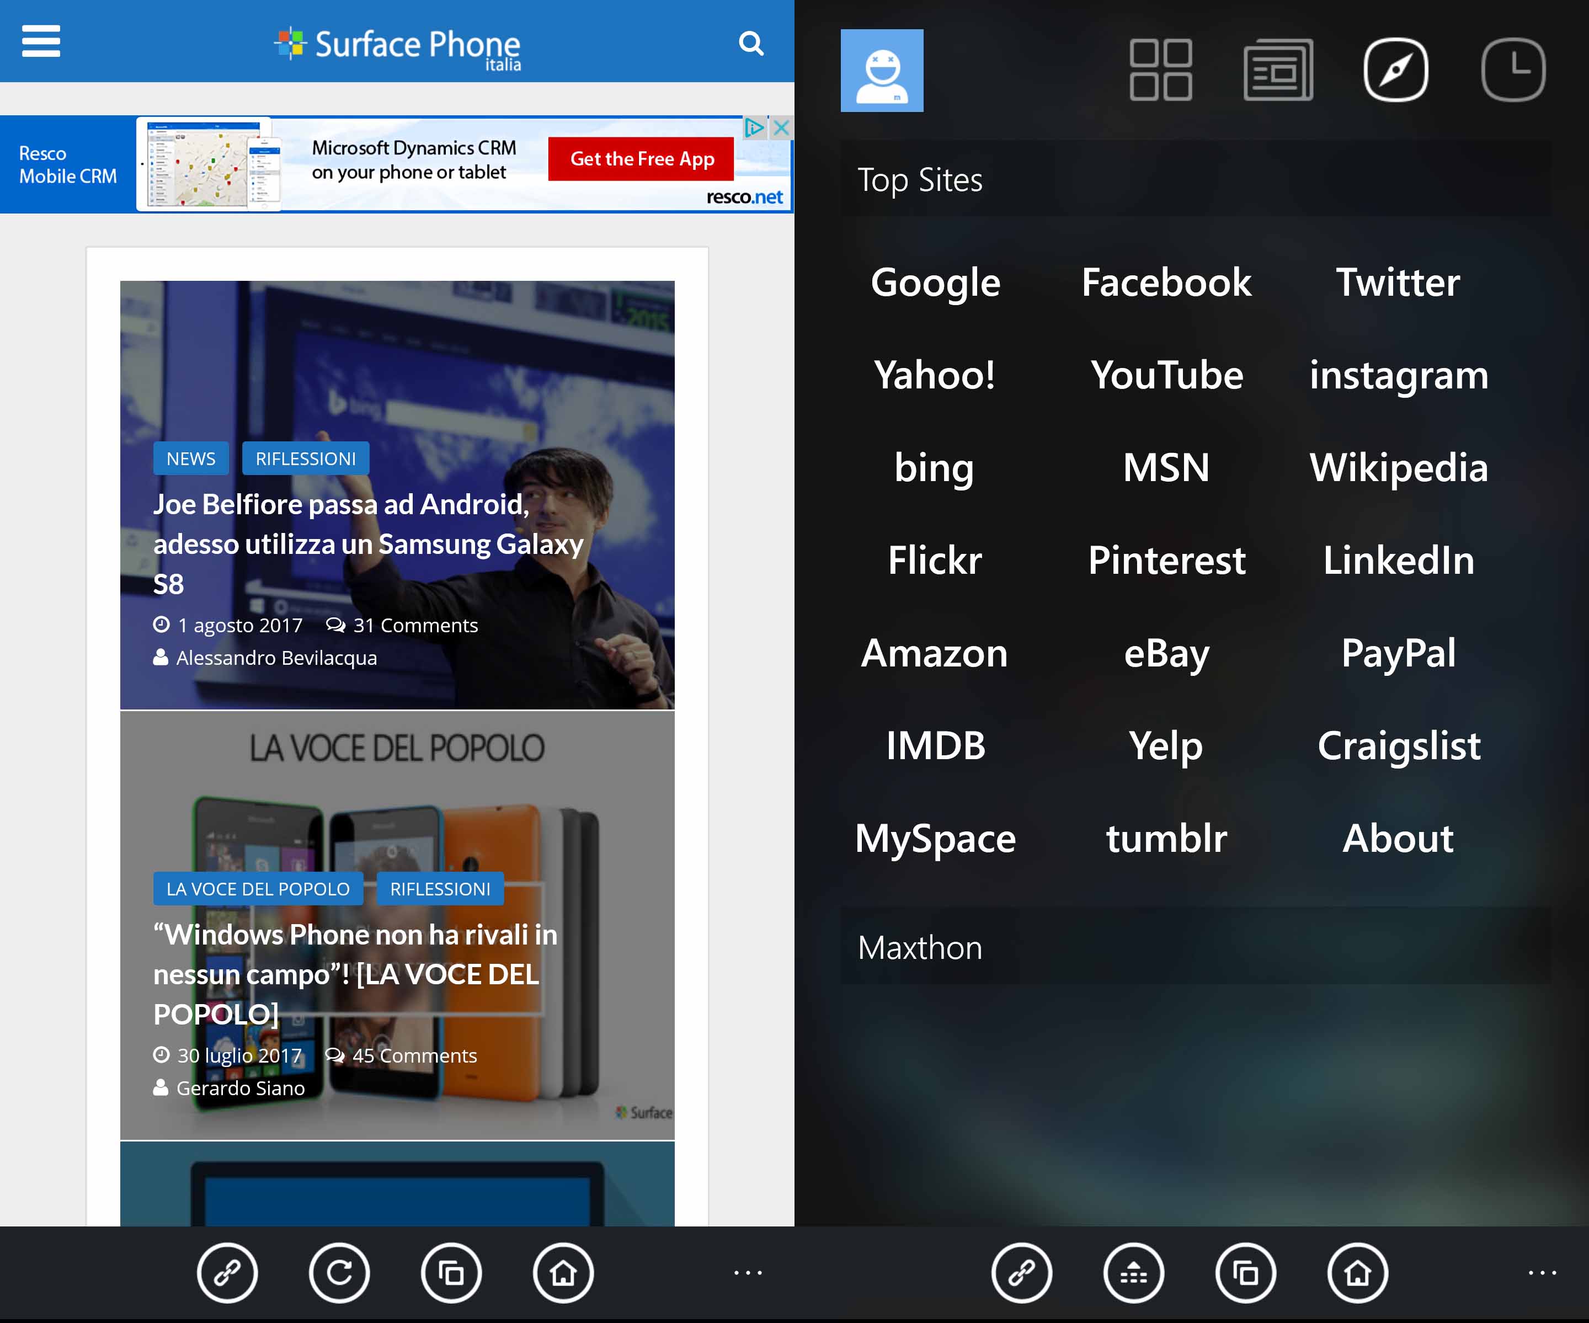The width and height of the screenshot is (1589, 1323).
Task: Open the 45 Comments link
Action: [x=401, y=1055]
